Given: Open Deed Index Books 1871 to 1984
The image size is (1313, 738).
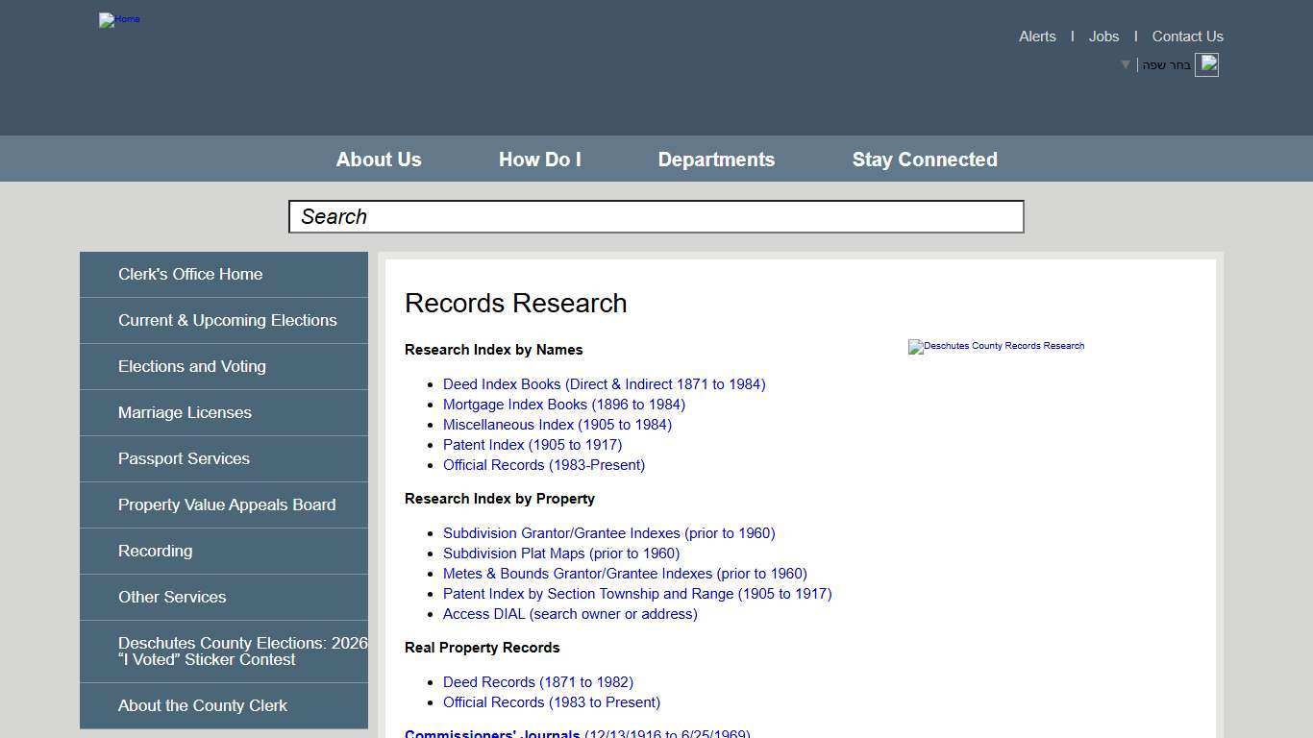Looking at the screenshot, I should [604, 383].
